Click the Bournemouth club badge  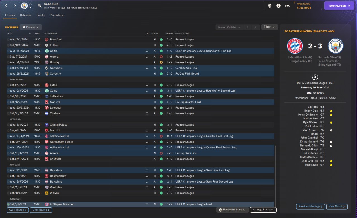click(x=47, y=176)
